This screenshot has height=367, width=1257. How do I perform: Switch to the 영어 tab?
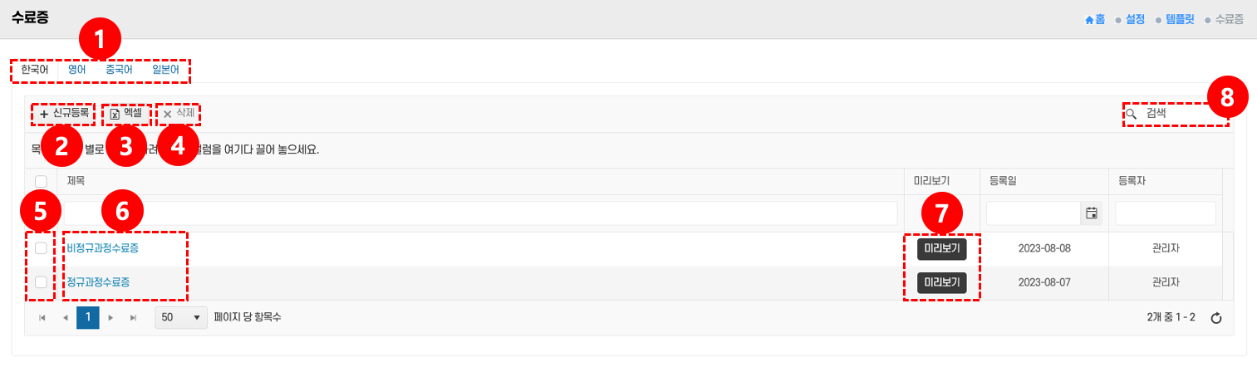(77, 71)
